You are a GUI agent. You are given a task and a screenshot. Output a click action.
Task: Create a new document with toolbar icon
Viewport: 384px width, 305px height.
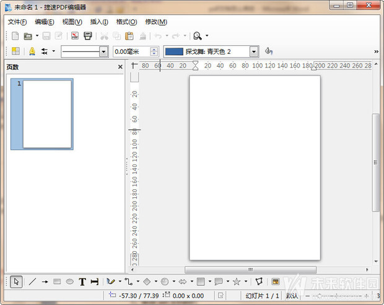point(15,36)
